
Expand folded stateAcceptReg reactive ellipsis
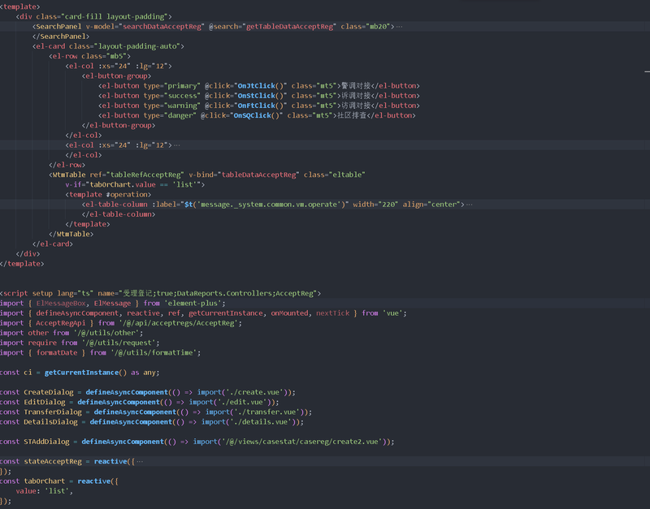point(140,461)
